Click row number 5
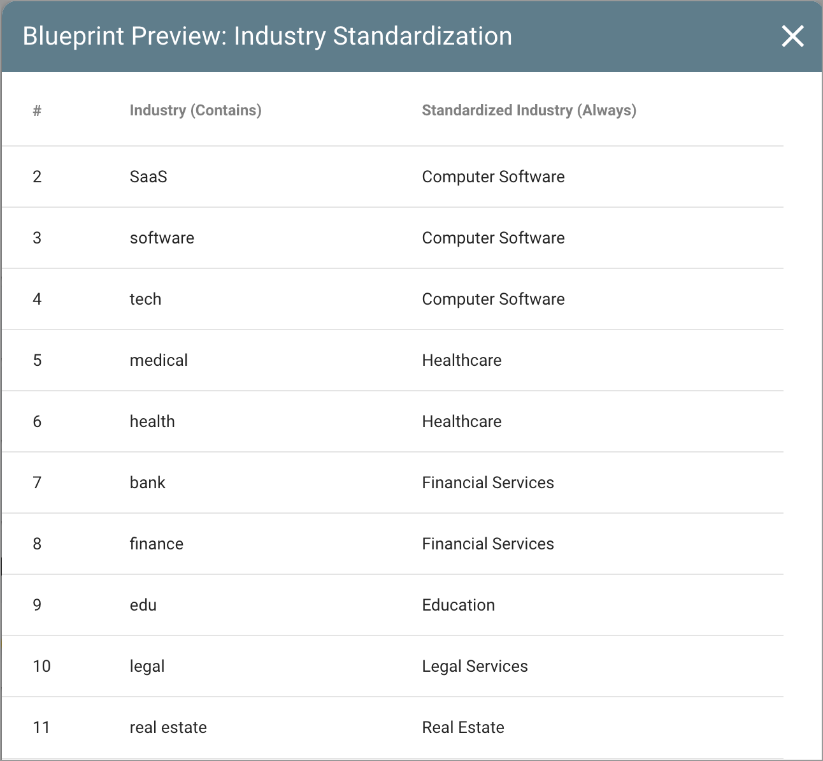Viewport: 823px width, 761px height. (37, 360)
